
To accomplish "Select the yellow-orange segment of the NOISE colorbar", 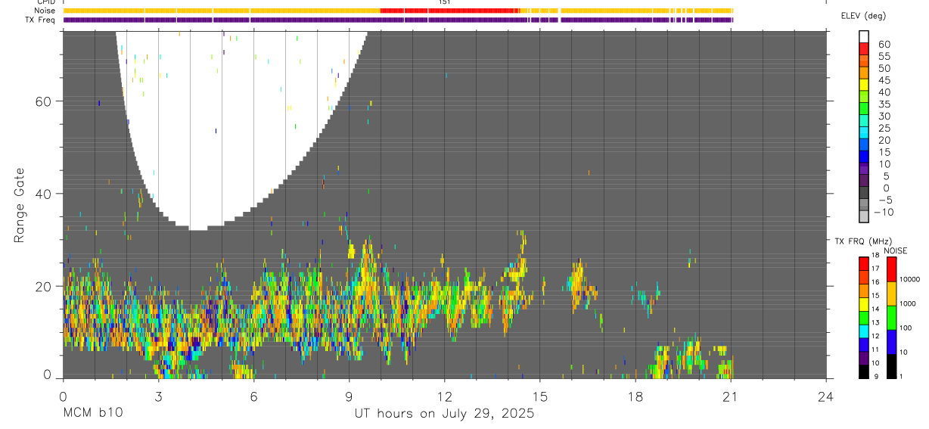I will [890, 294].
